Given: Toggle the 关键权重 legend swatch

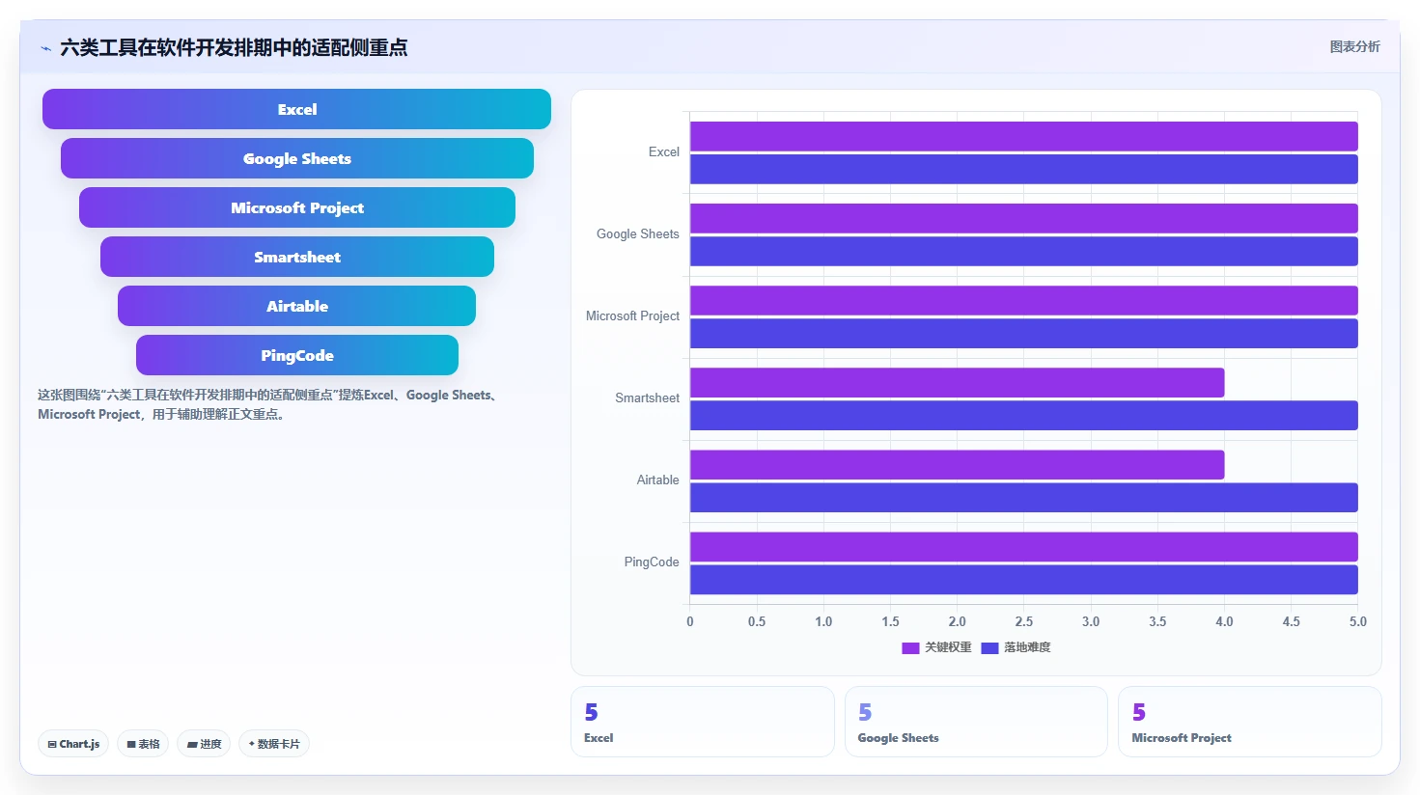Looking at the screenshot, I should point(910,648).
